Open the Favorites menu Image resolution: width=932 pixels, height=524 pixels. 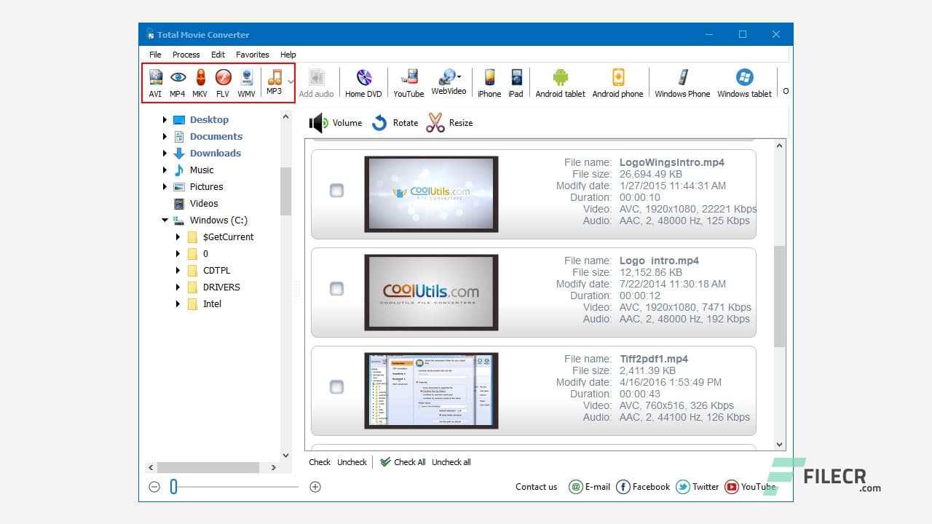252,54
